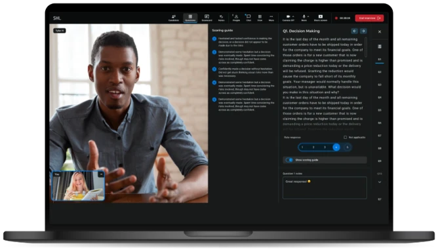The height and width of the screenshot is (251, 438).
Task: Click first scoring guide level bullet
Action: tap(214, 39)
